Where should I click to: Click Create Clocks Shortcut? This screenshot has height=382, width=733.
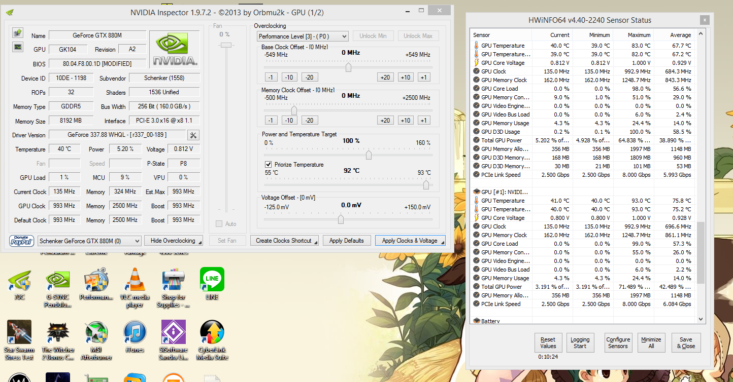(284, 241)
